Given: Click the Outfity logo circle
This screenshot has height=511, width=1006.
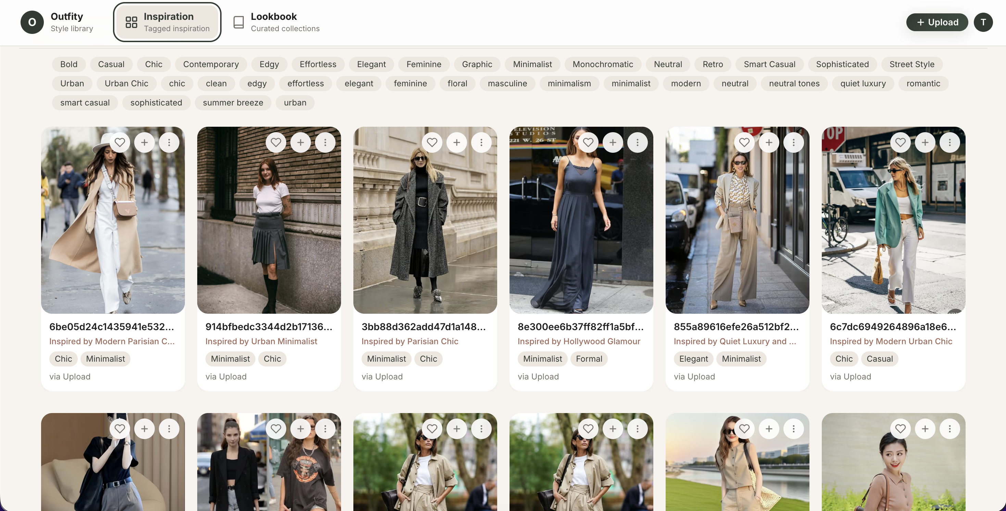Looking at the screenshot, I should pos(32,22).
